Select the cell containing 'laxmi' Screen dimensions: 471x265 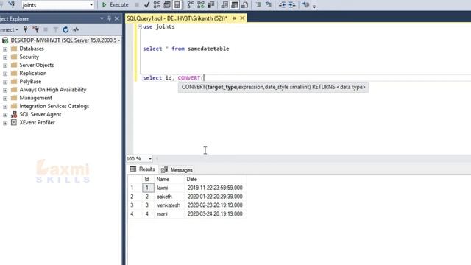169,188
